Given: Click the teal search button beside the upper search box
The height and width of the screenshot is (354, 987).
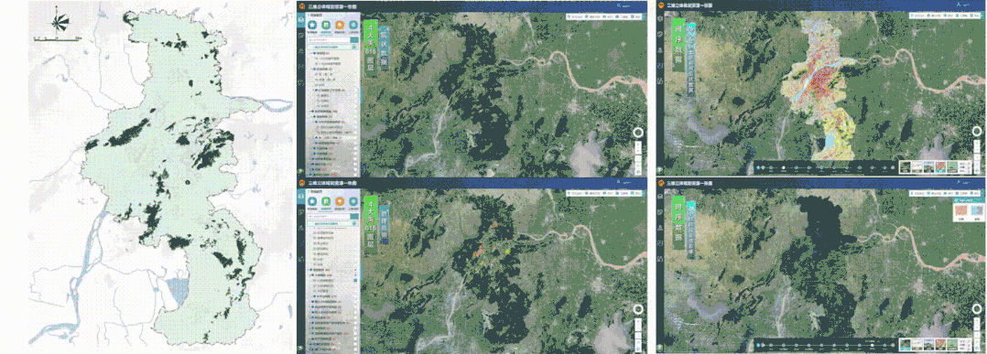Looking at the screenshot, I should pyautogui.click(x=354, y=41).
